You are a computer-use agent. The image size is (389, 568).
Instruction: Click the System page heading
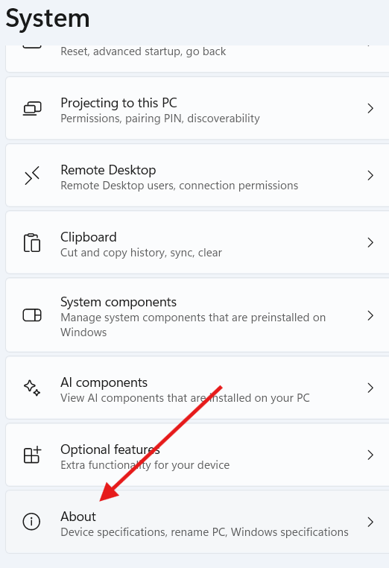click(x=48, y=18)
